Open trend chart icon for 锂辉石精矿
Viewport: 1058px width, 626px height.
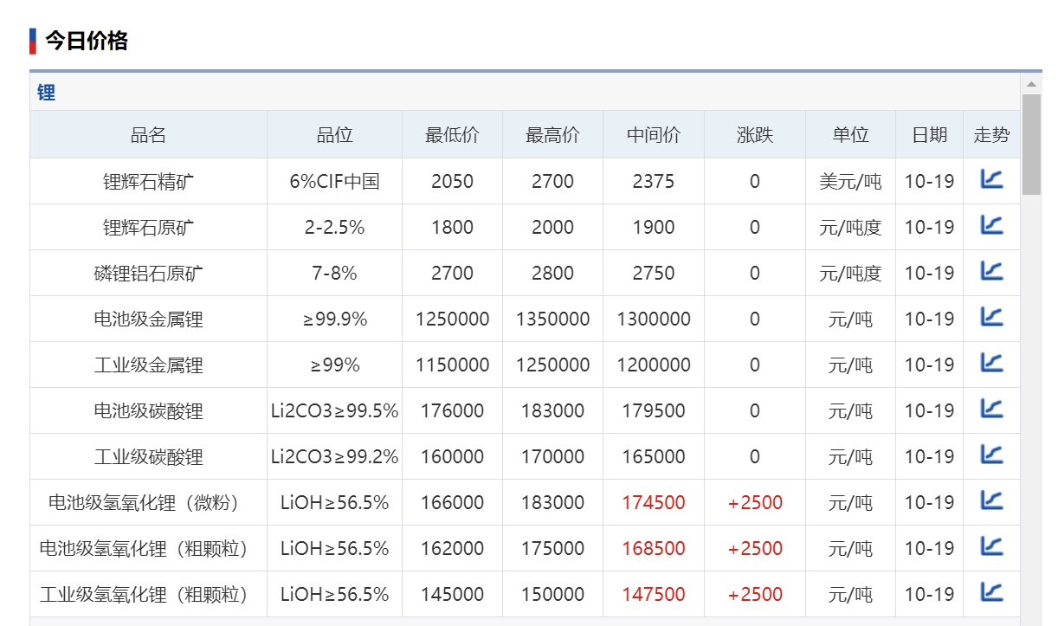point(991,179)
